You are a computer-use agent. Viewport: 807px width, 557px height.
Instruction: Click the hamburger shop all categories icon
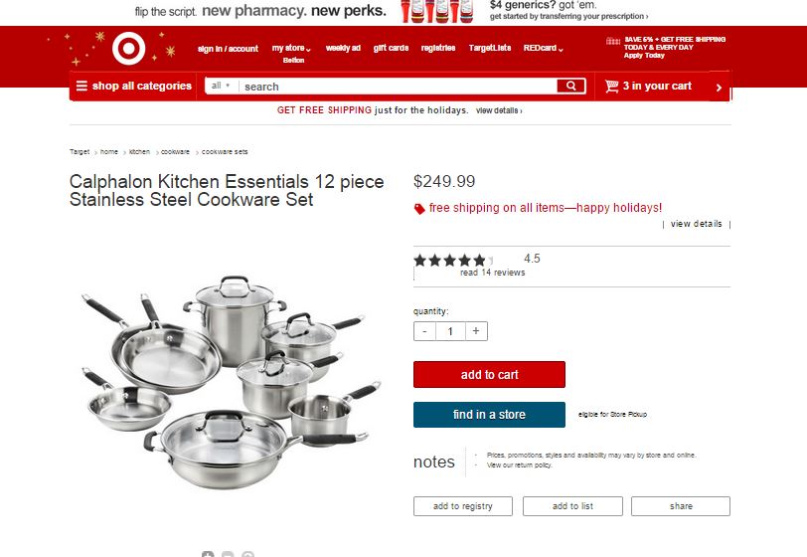(x=81, y=86)
